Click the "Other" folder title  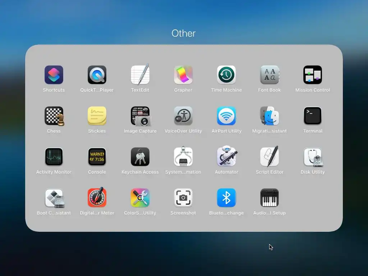coord(184,33)
